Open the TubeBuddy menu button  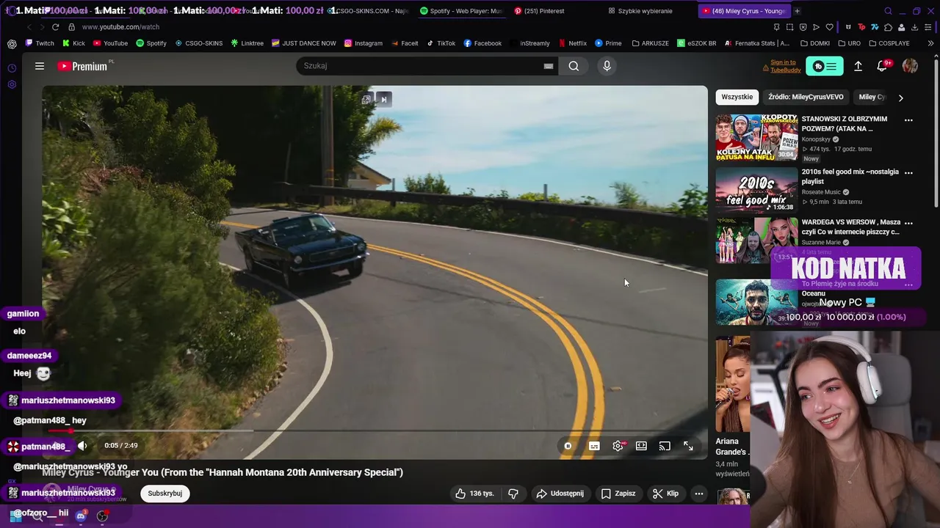click(x=825, y=66)
